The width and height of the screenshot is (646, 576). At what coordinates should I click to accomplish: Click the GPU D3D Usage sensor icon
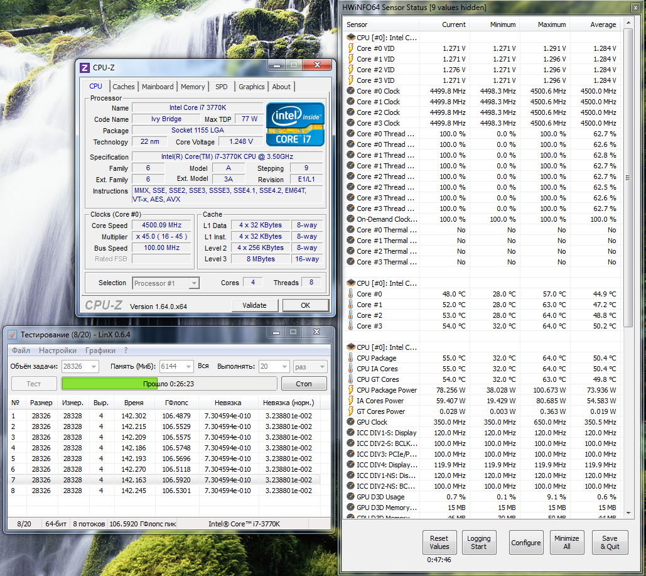click(350, 496)
